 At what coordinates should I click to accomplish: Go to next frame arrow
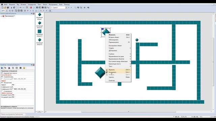pyautogui.click(x=71, y=7)
